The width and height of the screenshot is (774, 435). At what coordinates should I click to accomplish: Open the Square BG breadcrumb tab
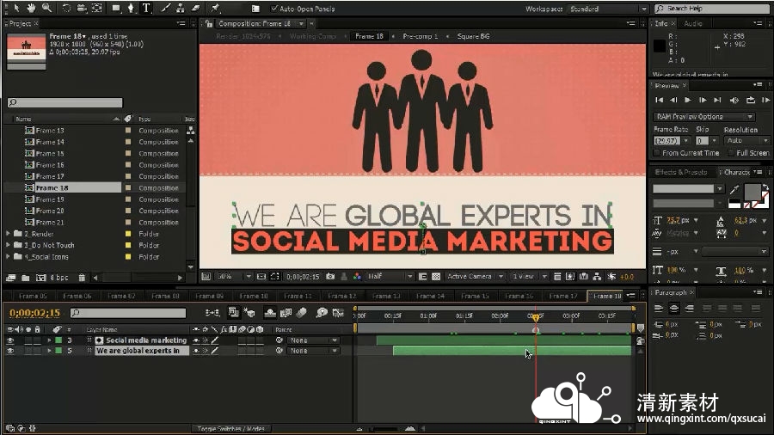(x=473, y=36)
